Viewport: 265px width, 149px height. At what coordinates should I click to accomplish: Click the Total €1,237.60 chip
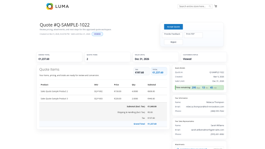(159, 71)
